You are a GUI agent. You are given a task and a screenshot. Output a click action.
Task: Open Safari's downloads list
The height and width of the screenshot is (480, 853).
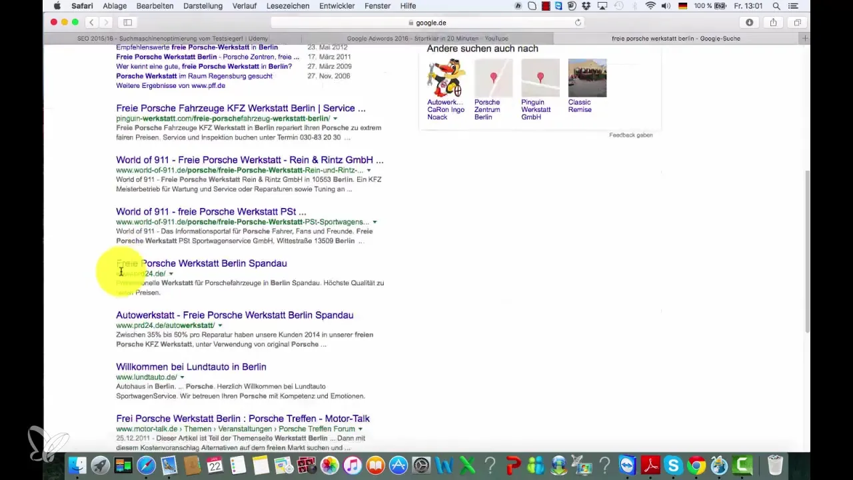click(749, 22)
